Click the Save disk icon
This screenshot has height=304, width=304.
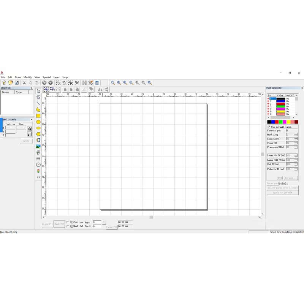[x=17, y=82]
